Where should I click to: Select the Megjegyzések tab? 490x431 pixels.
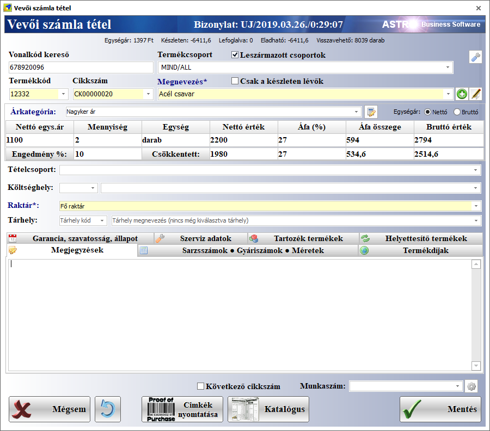(72, 250)
